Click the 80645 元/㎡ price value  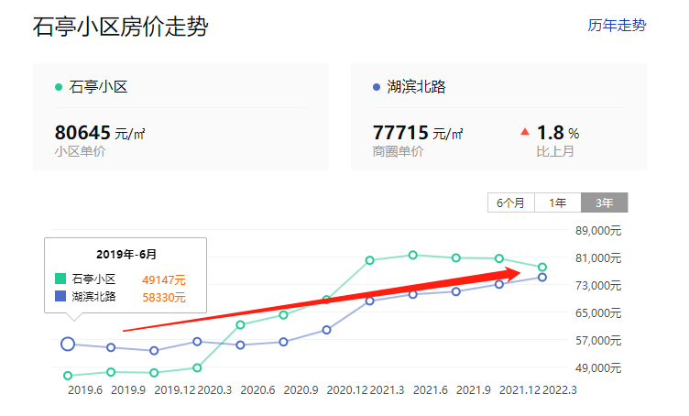coord(100,133)
